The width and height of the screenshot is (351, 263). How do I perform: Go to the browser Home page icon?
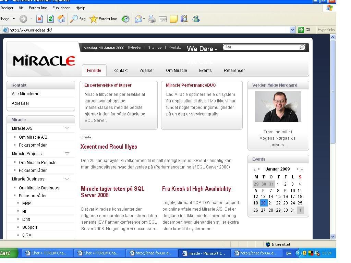(x=61, y=19)
